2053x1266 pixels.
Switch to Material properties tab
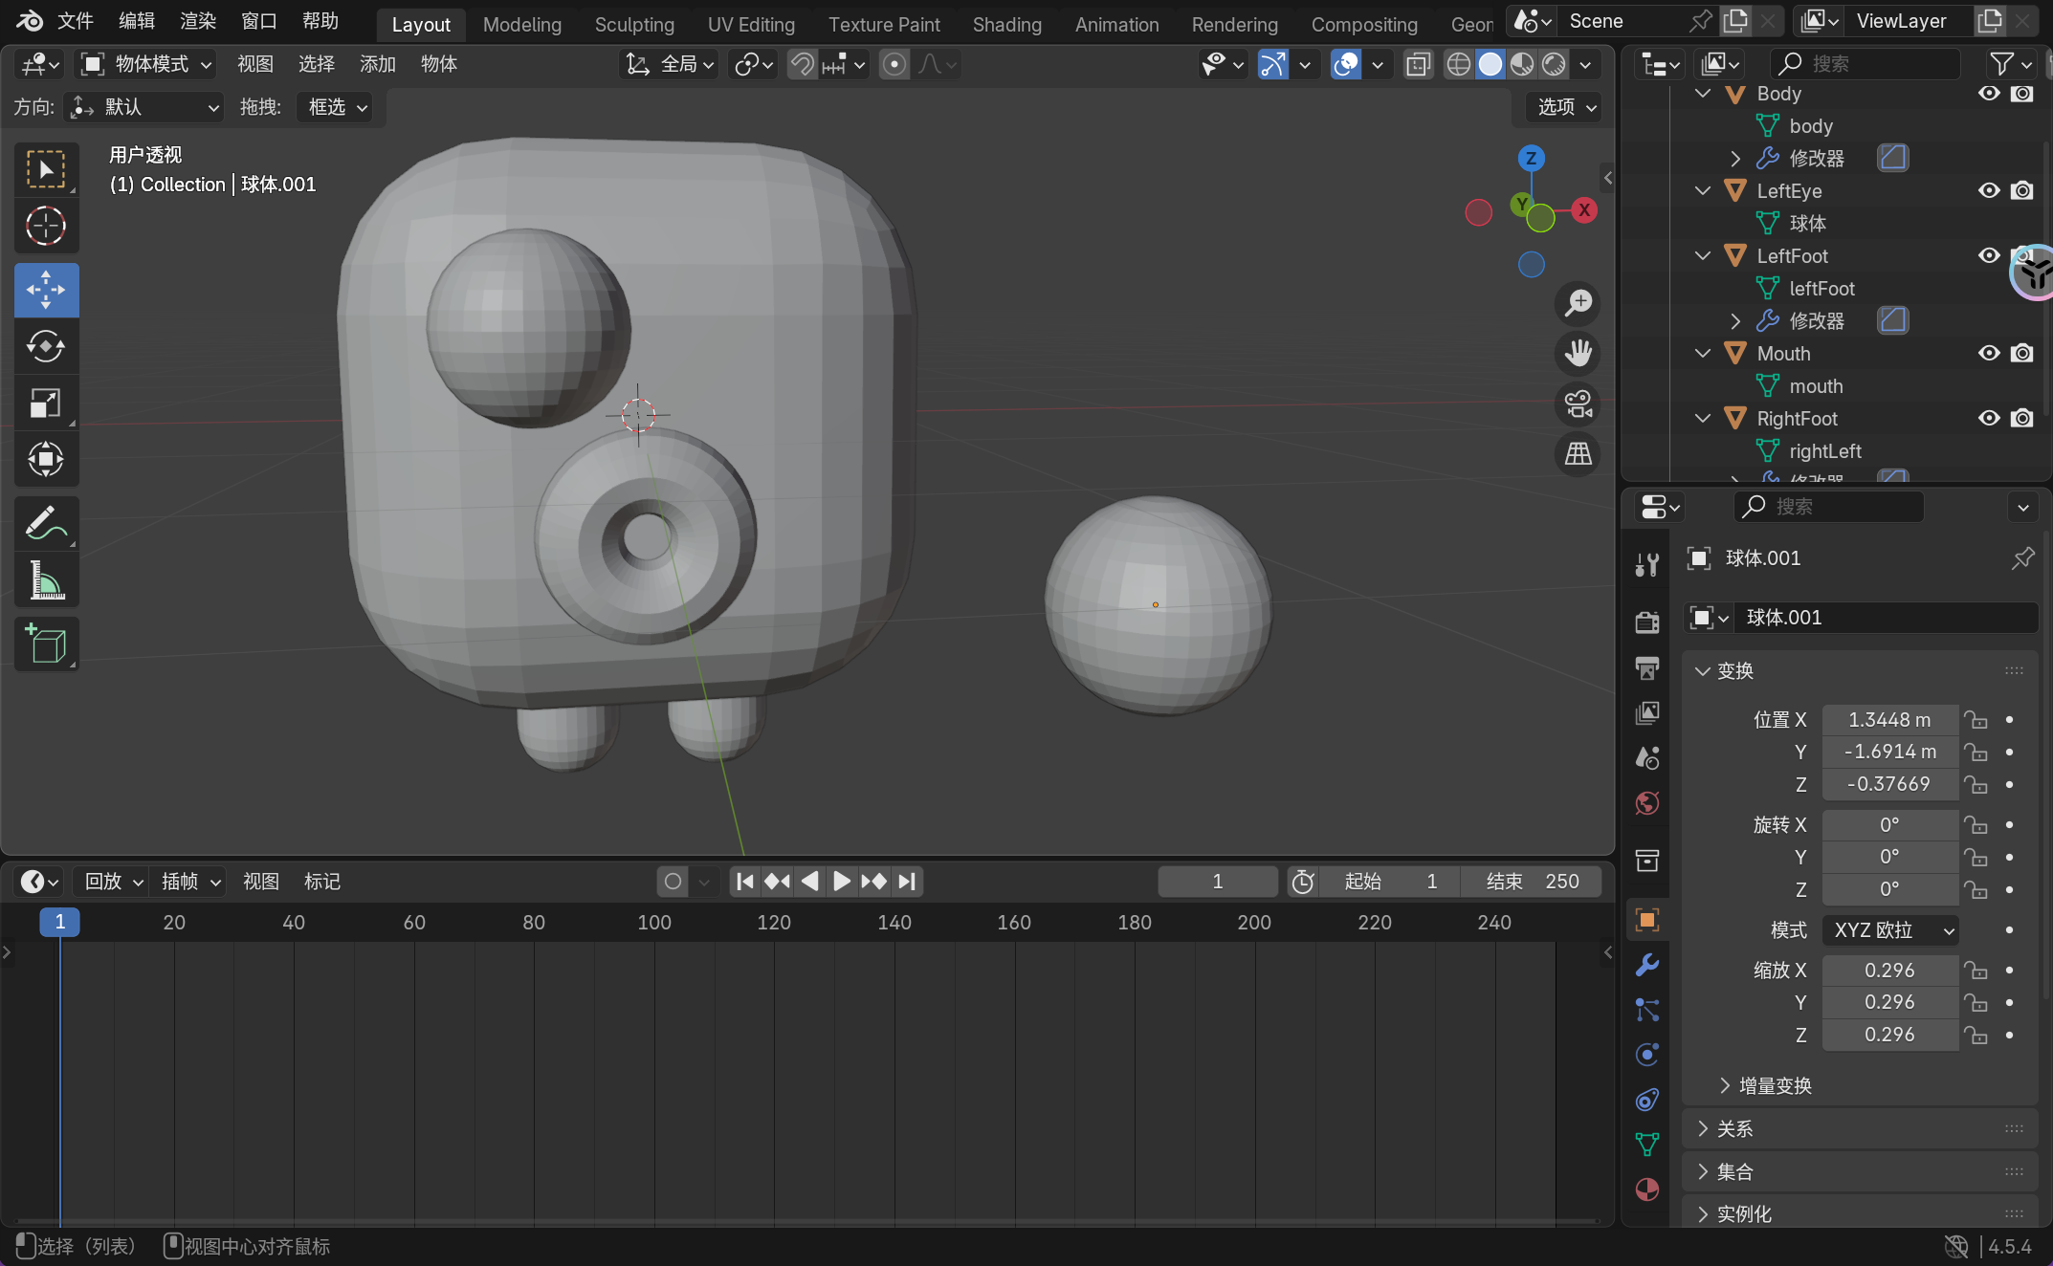[x=1646, y=1190]
